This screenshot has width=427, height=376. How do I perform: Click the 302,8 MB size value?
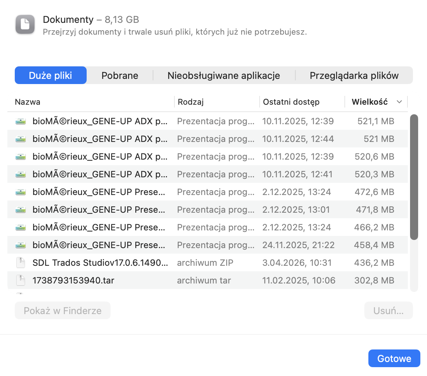[374, 281]
